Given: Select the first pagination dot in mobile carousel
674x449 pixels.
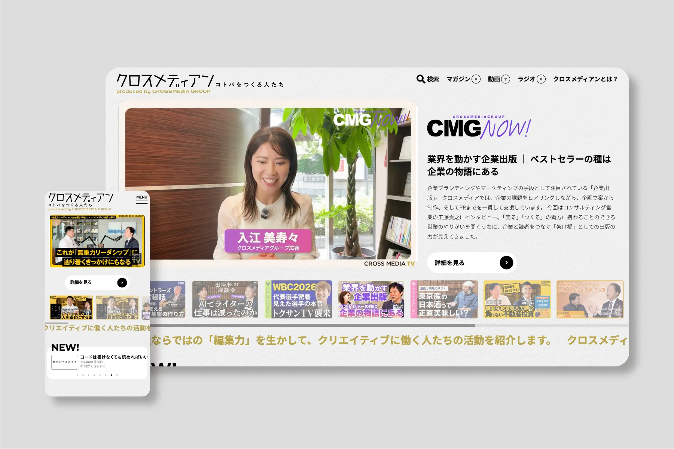Looking at the screenshot, I should (77, 375).
